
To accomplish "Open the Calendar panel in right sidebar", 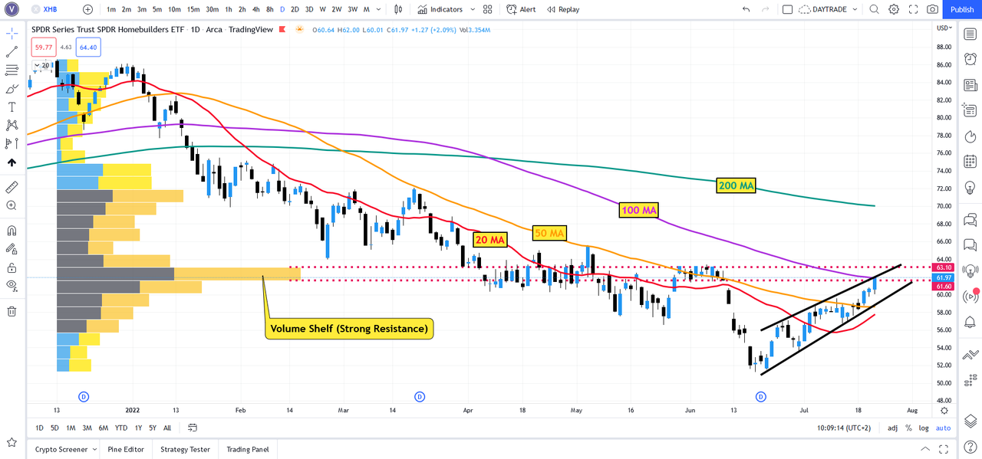I will (970, 161).
